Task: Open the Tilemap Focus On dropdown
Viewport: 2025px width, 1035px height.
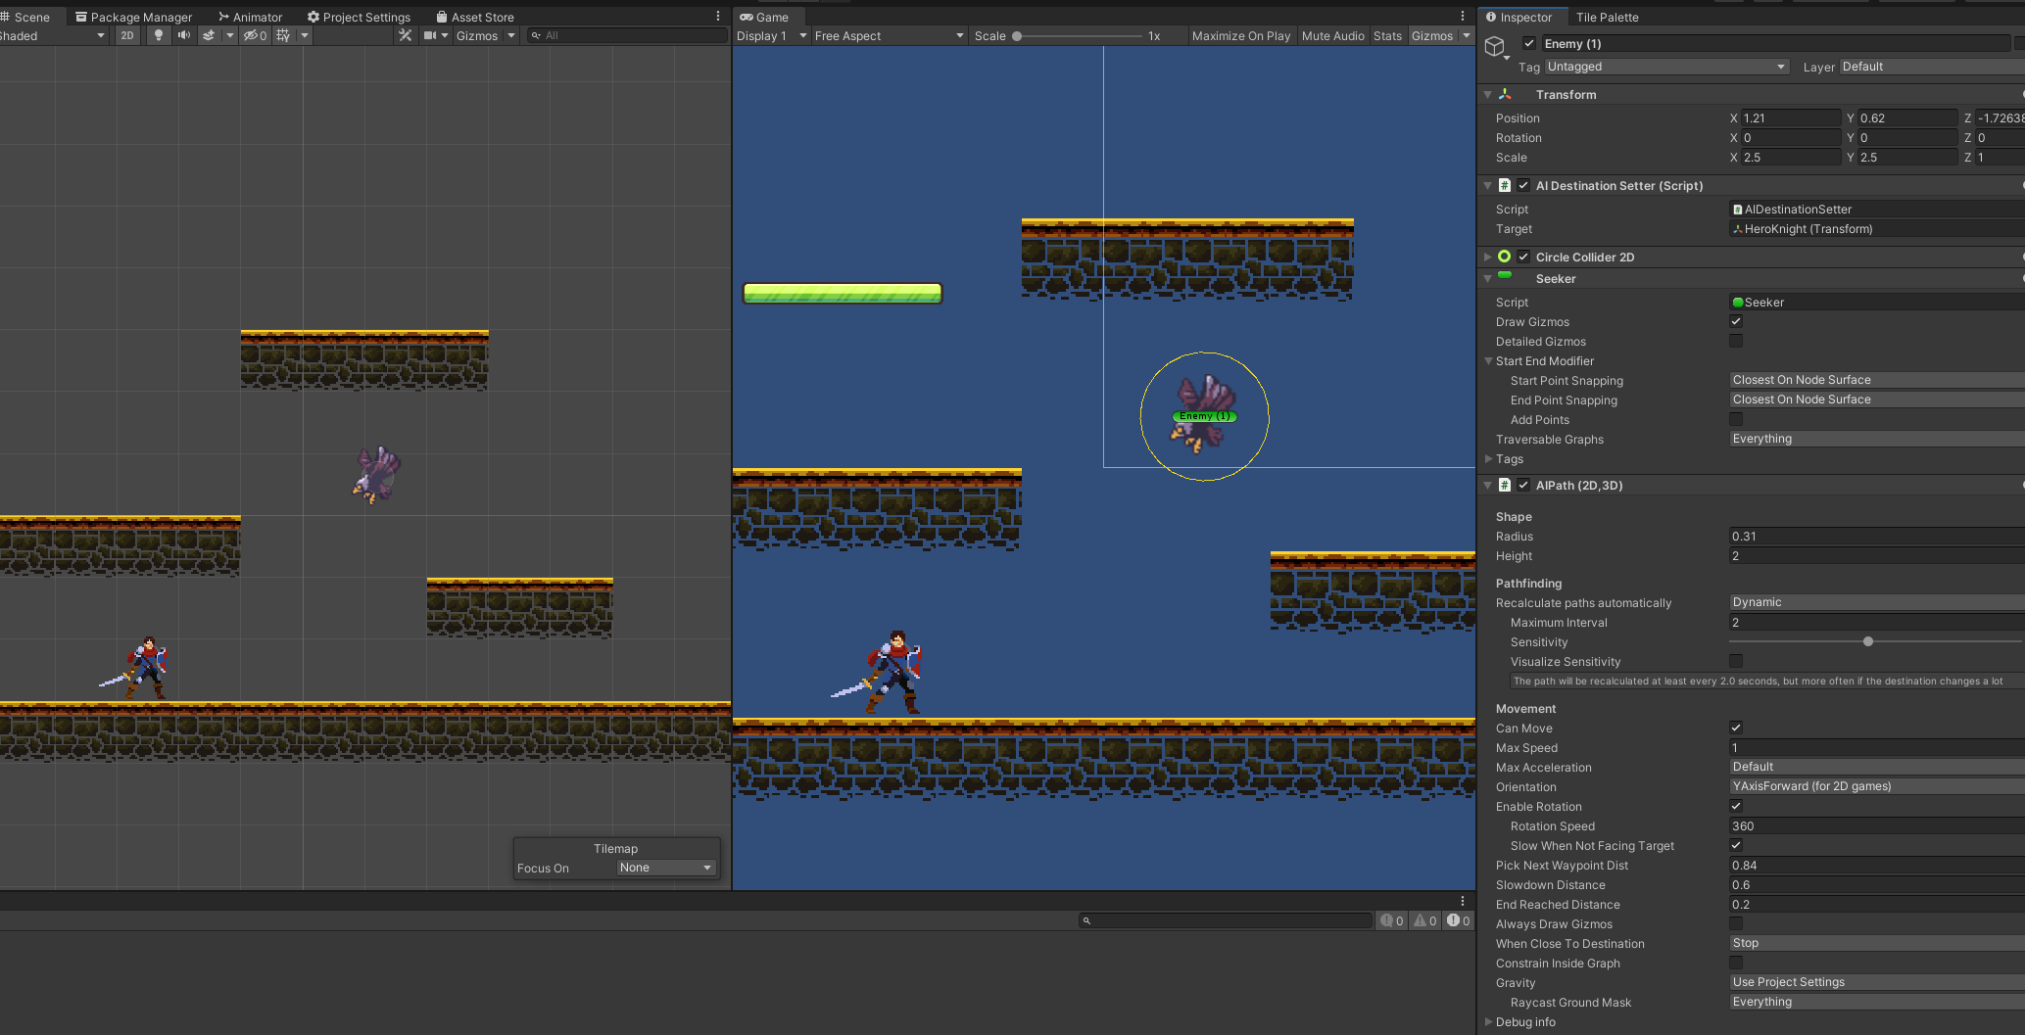Action: (x=666, y=868)
